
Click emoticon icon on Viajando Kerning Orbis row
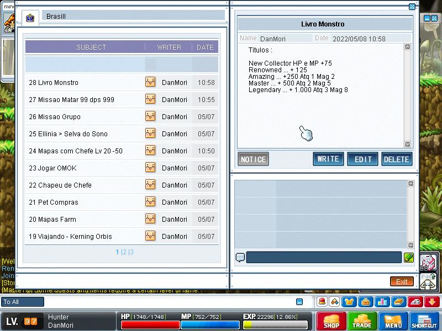coord(150,236)
